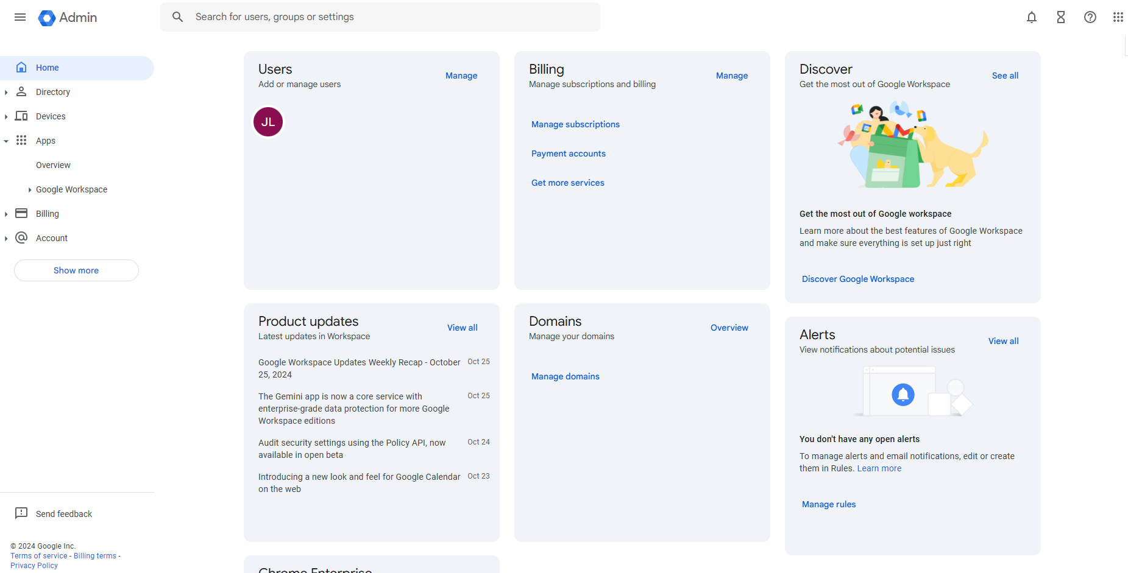Open Privacy Policy link
The height and width of the screenshot is (573, 1128).
point(34,566)
